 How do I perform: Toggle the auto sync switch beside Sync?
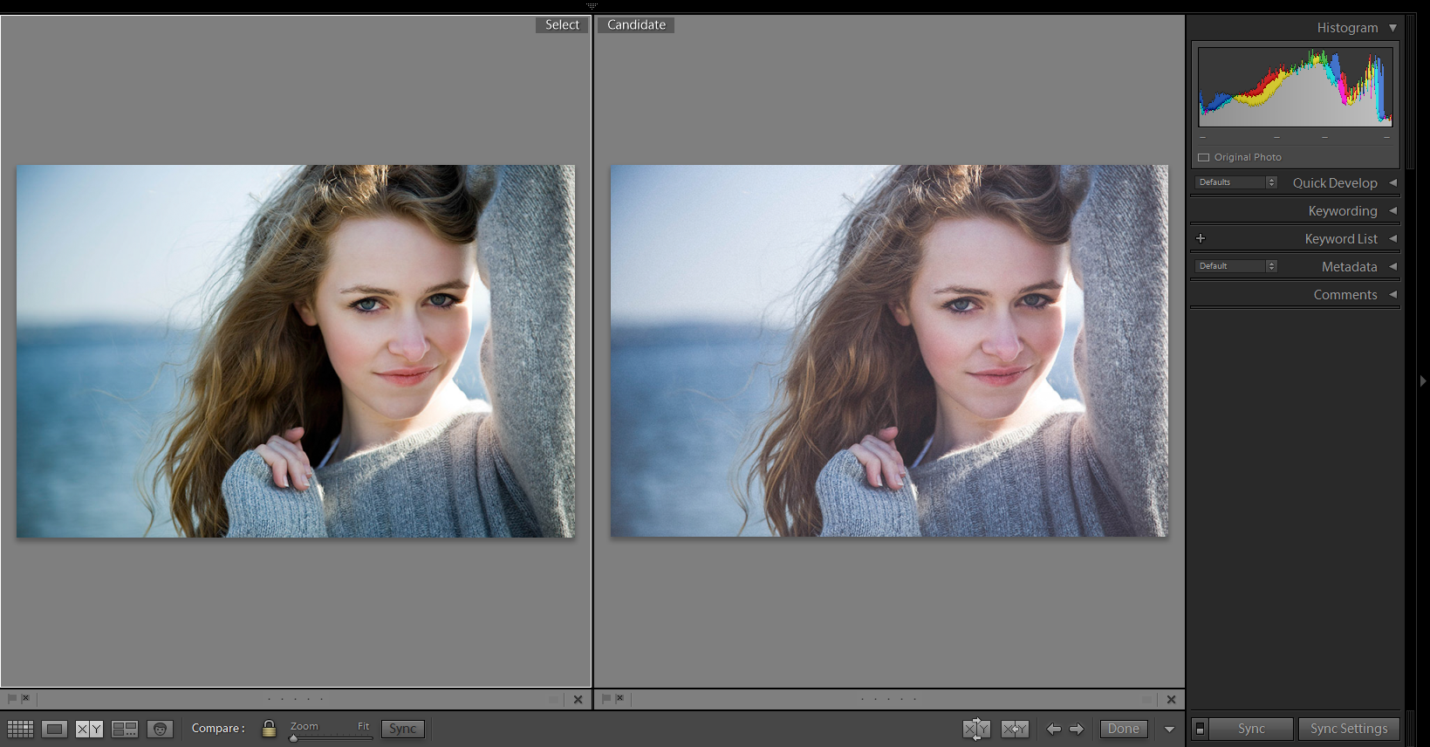(x=1201, y=729)
